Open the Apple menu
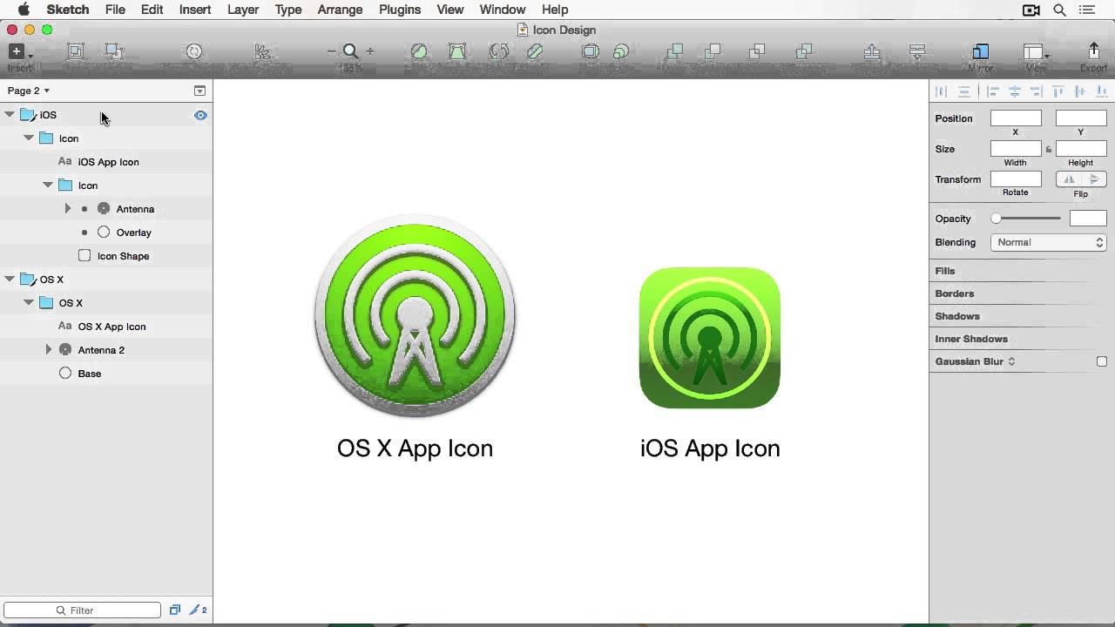Viewport: 1115px width, 627px height. click(24, 10)
